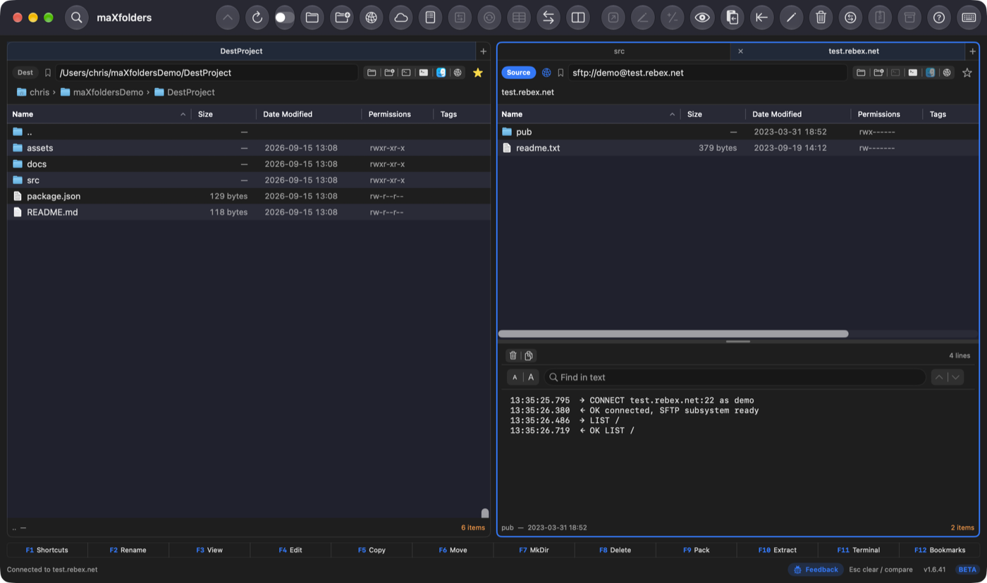Add a new tab in right pane

pyautogui.click(x=972, y=51)
